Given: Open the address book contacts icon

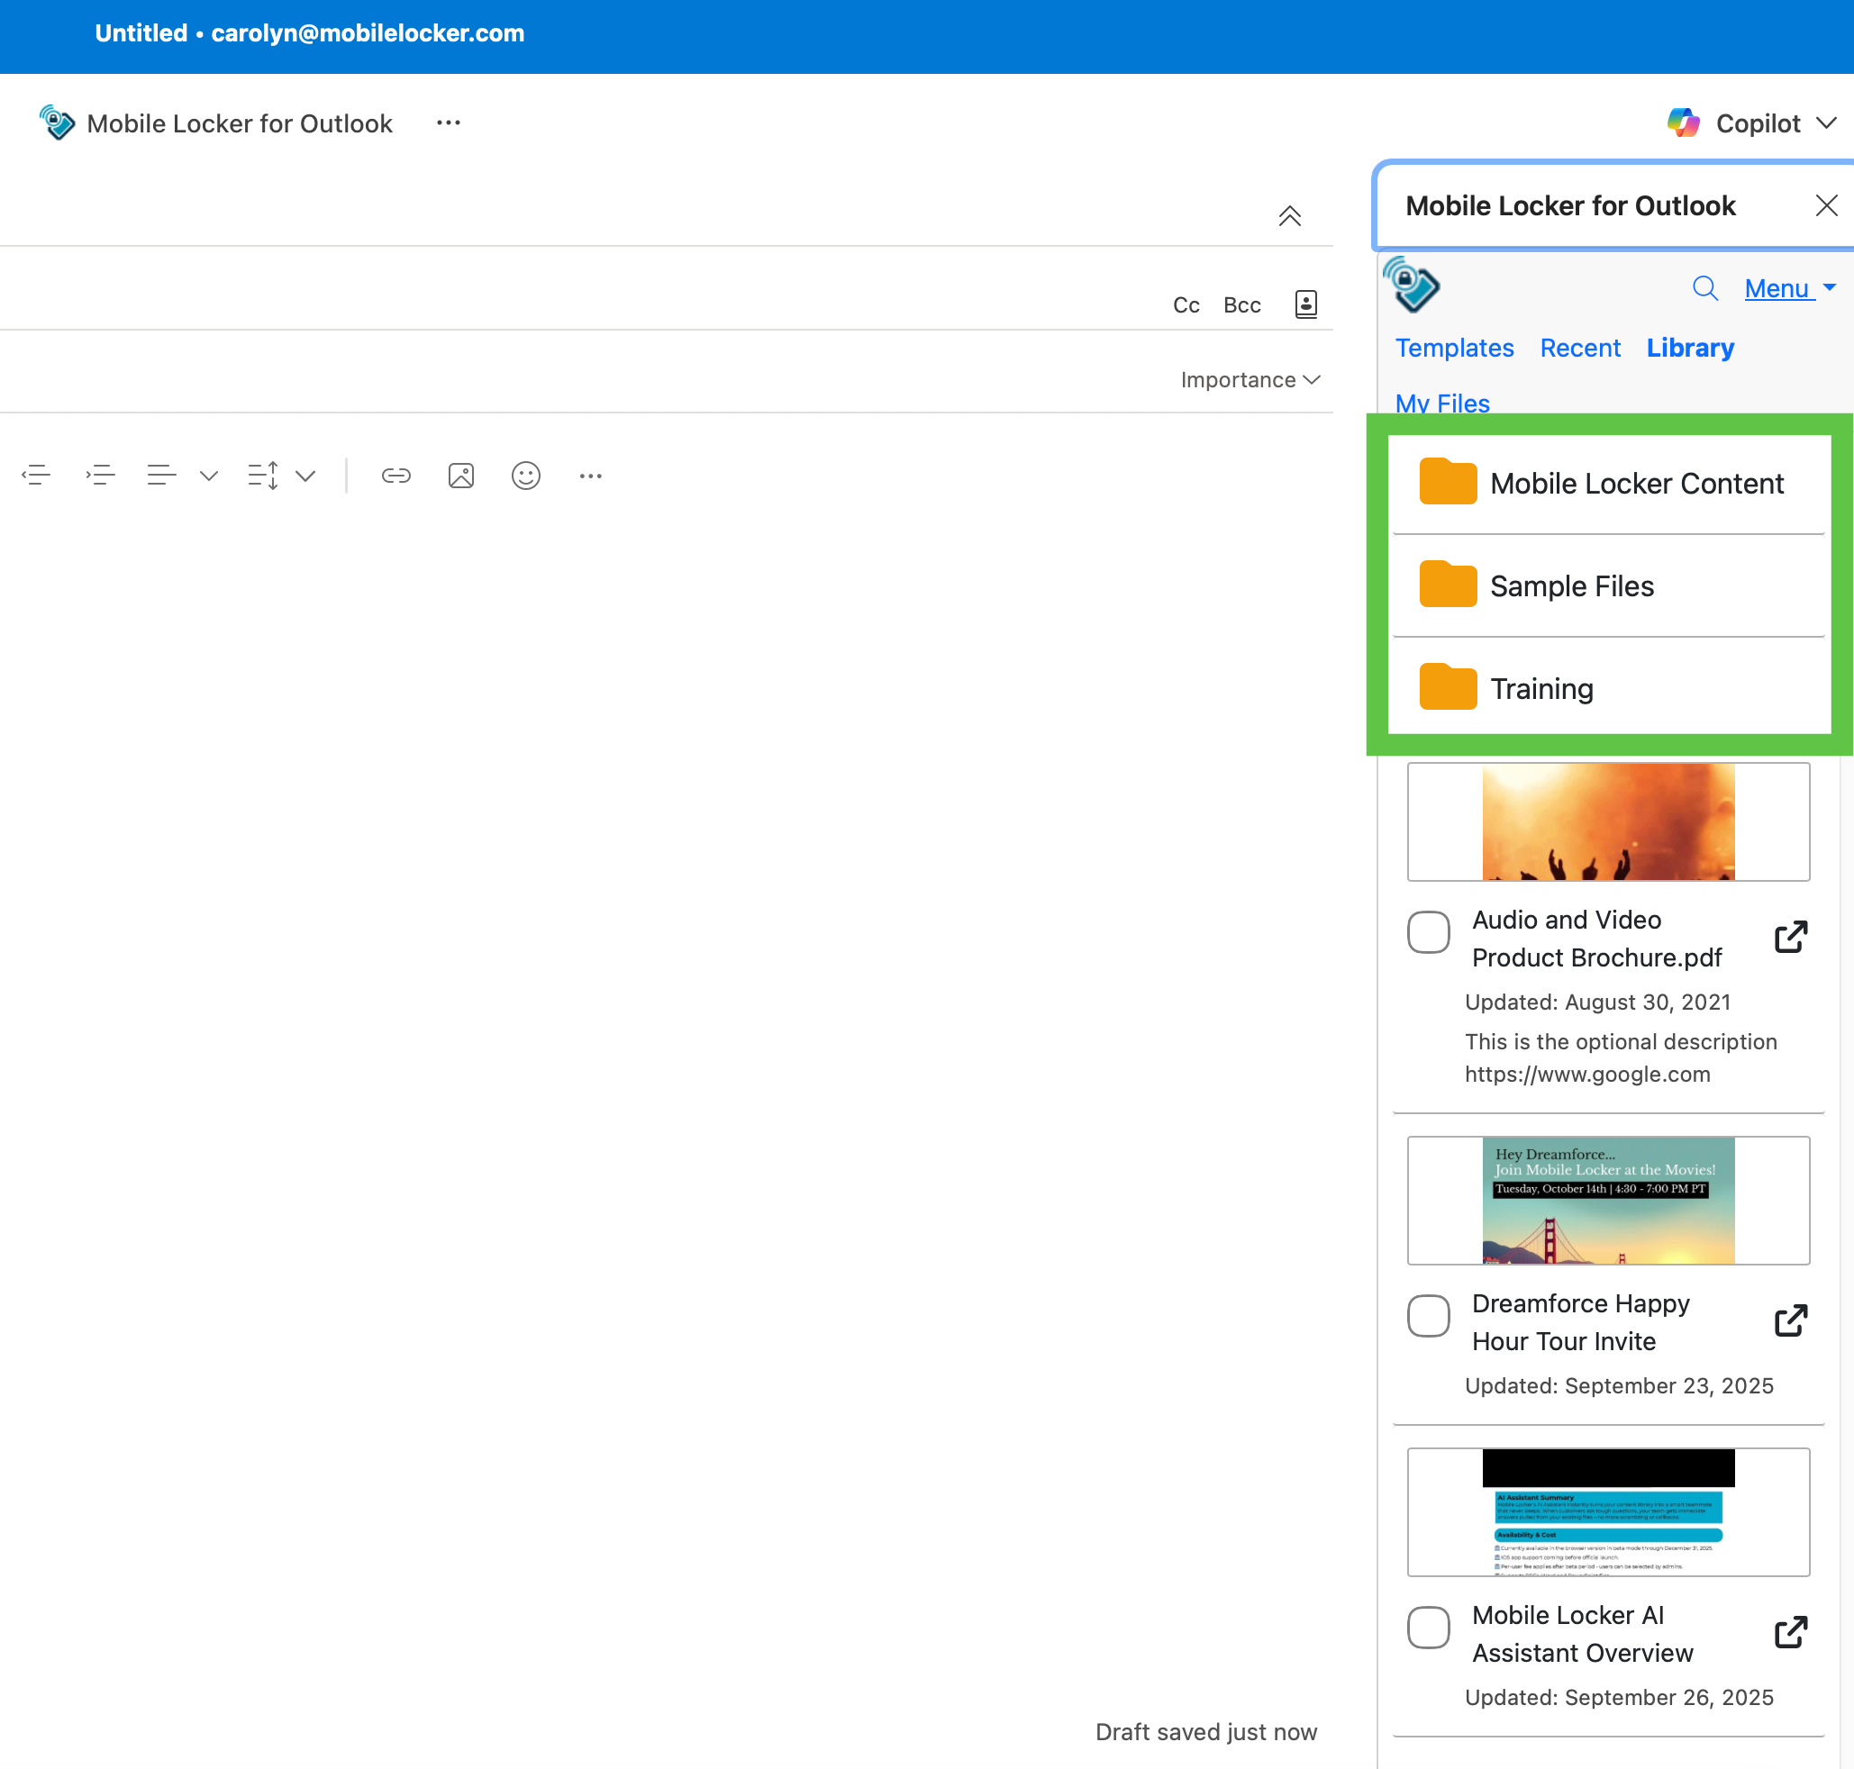Looking at the screenshot, I should [1305, 304].
